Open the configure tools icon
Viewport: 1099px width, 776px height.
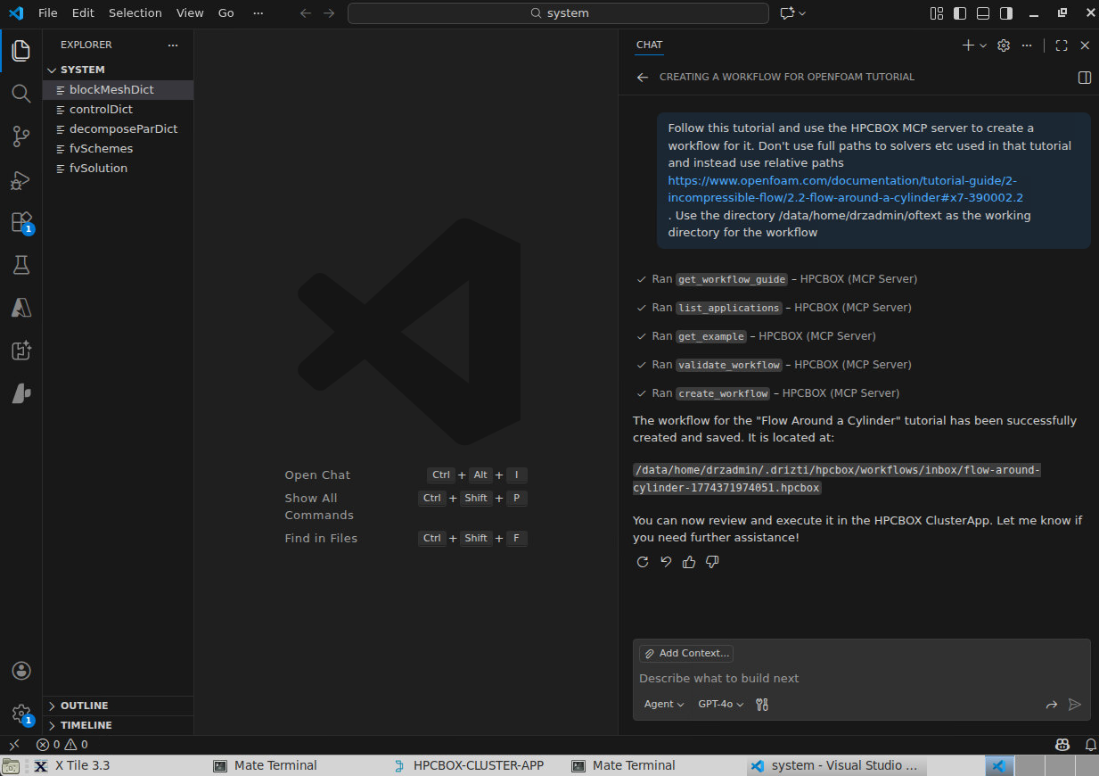(x=762, y=705)
